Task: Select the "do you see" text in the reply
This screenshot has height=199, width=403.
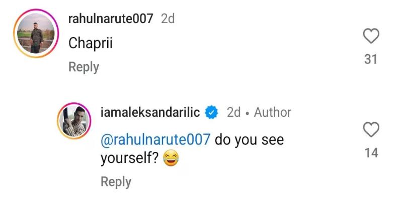Action: [x=250, y=140]
